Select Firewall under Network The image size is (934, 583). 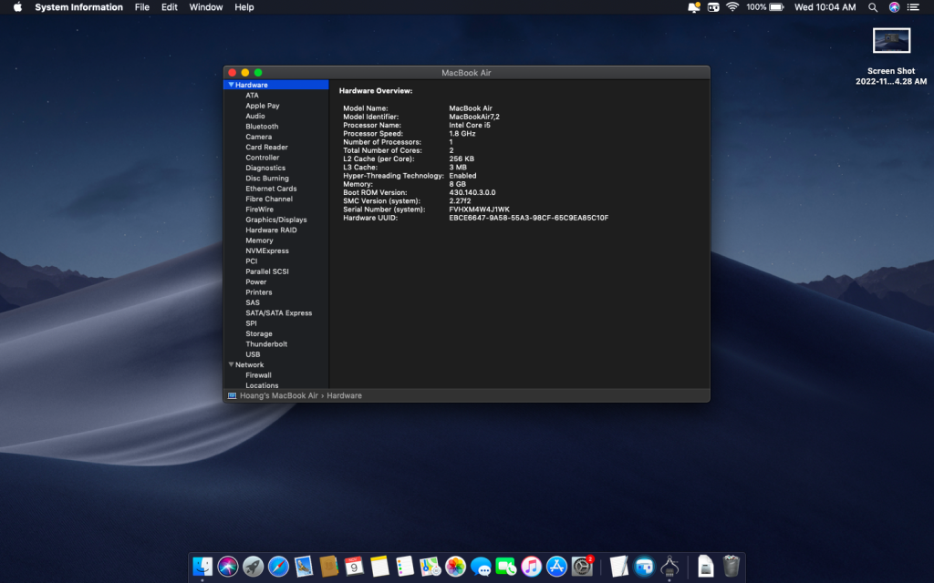258,375
